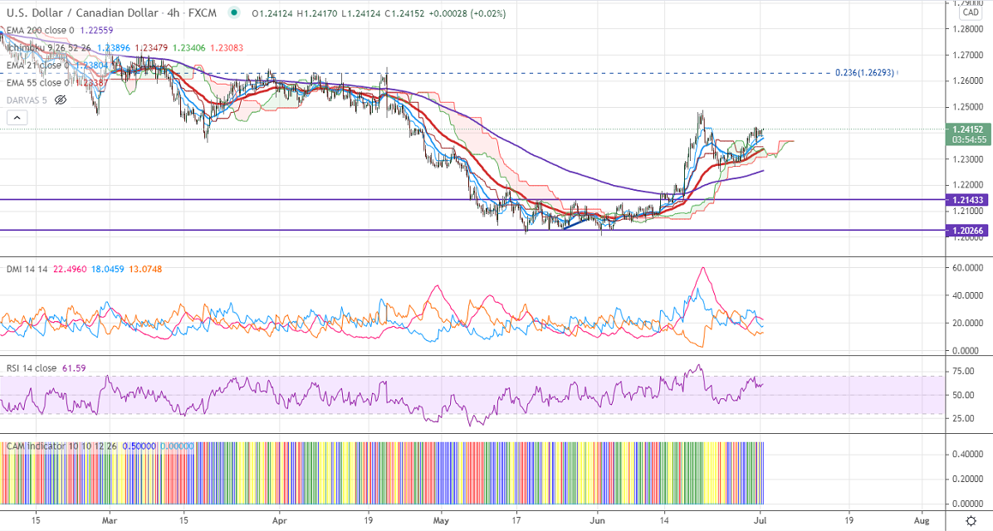Select the RSI 14 close legend

click(32, 368)
